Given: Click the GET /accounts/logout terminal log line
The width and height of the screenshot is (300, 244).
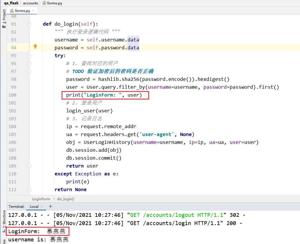Looking at the screenshot, I should 127,215.
